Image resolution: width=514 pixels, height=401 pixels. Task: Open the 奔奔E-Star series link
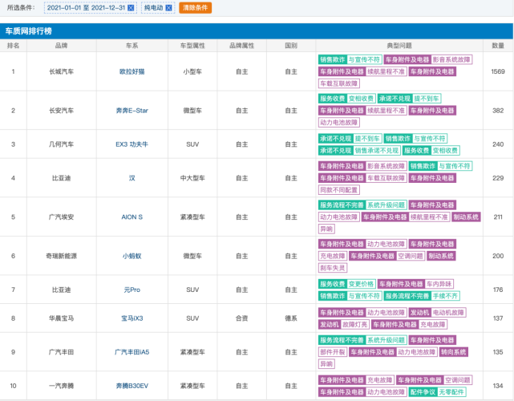pyautogui.click(x=132, y=110)
